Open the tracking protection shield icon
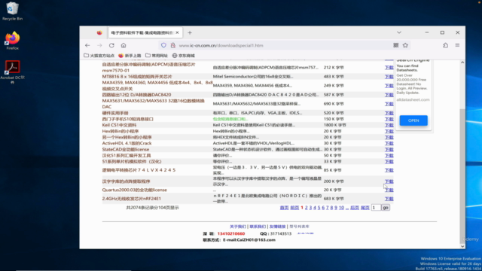This screenshot has height=271, width=482. point(163,45)
